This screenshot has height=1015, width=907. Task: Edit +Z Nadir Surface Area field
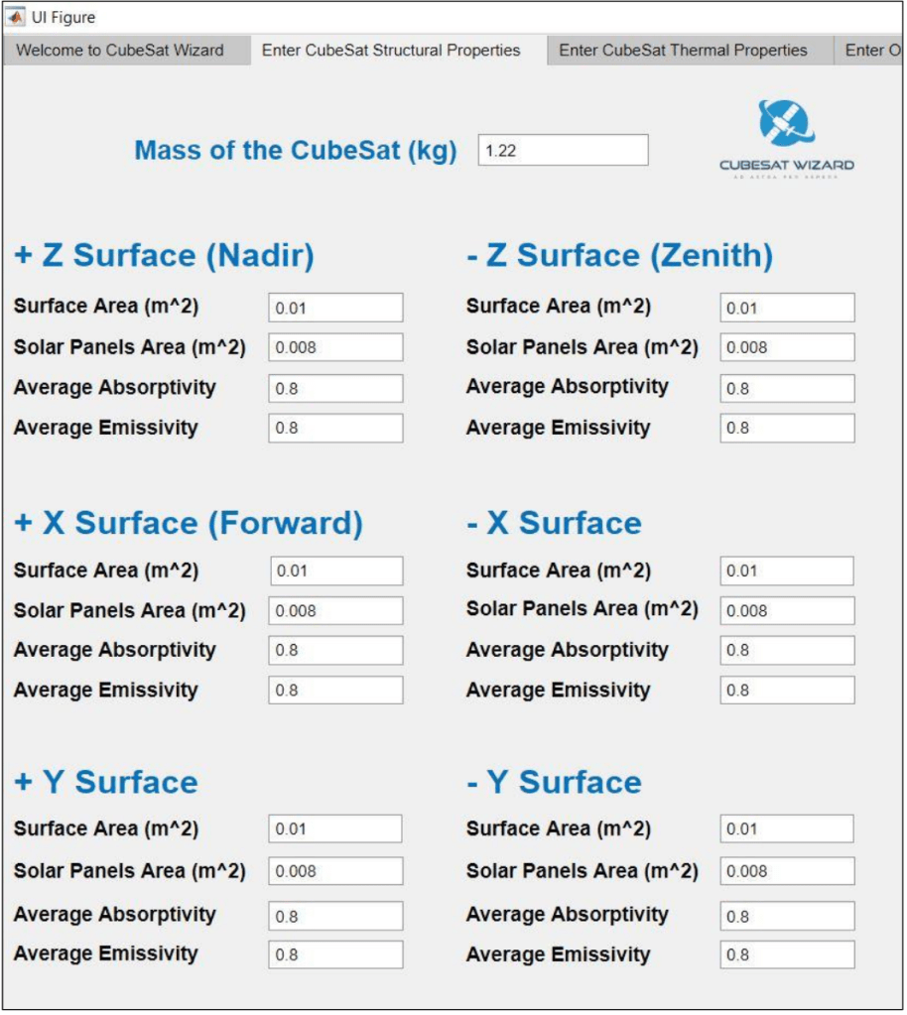tap(335, 308)
